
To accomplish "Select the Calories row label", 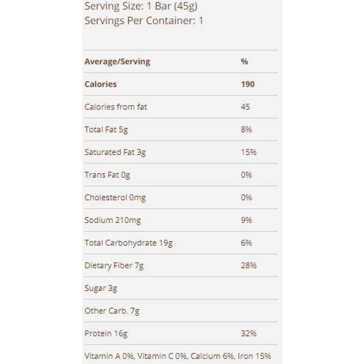I will 101,84.
